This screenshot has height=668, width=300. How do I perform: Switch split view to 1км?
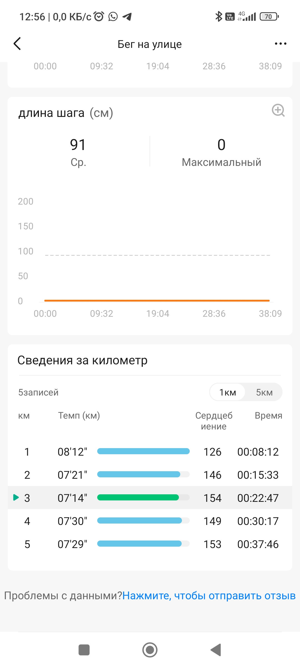[x=227, y=392]
